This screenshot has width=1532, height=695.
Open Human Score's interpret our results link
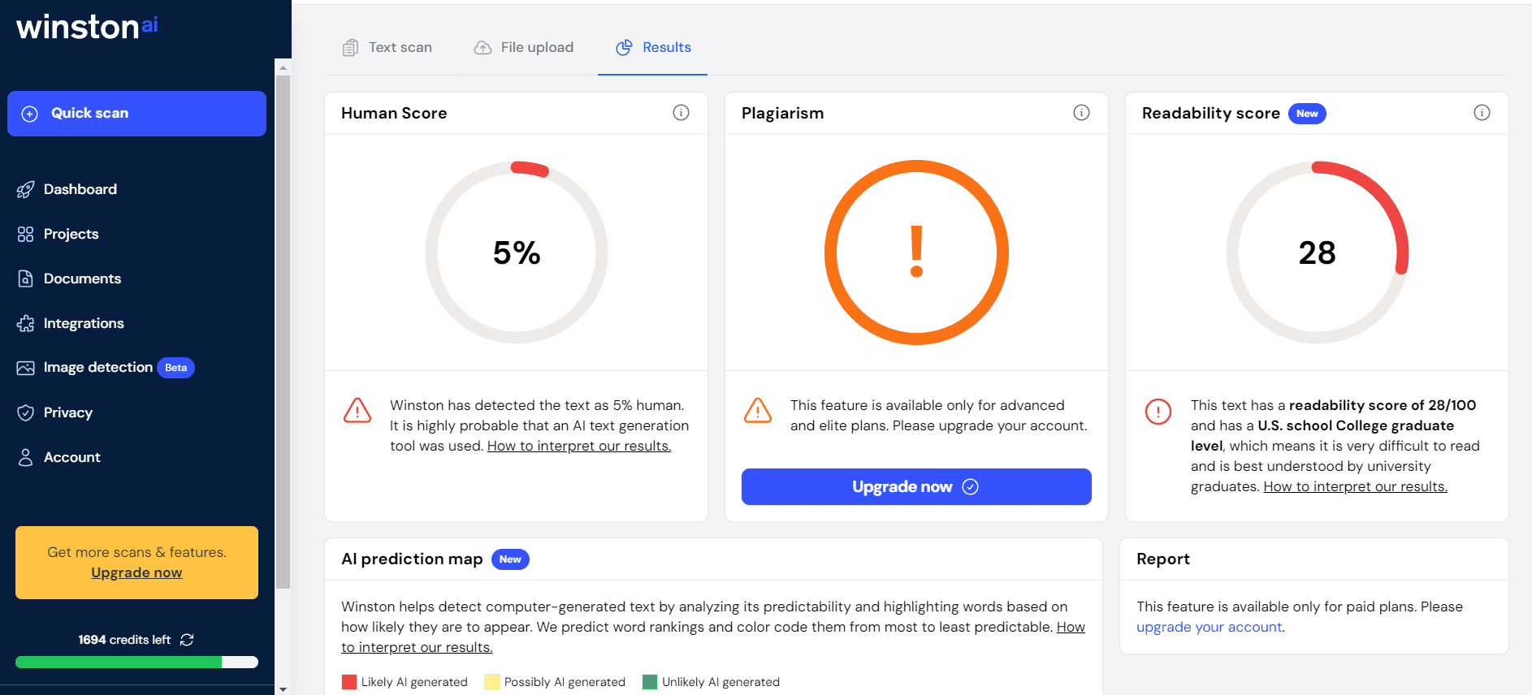click(x=578, y=446)
